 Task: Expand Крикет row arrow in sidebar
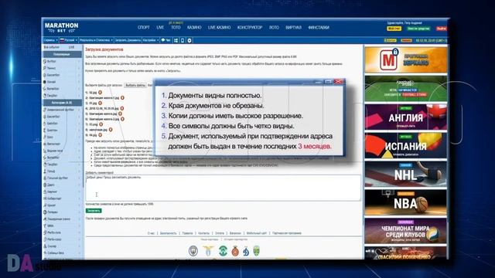click(79, 205)
